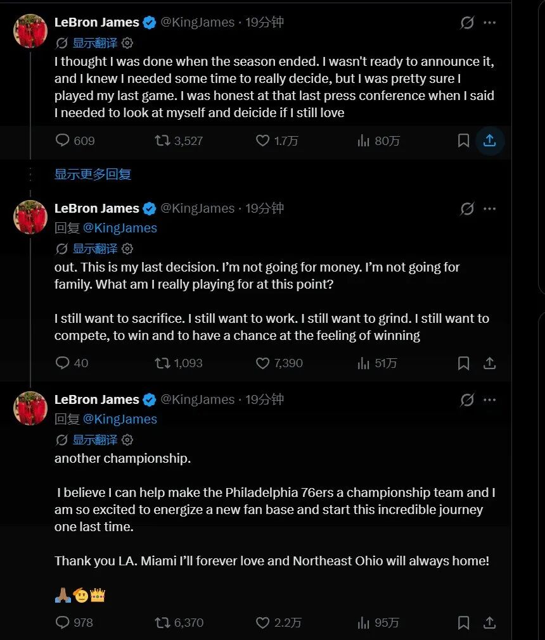Open the more options menu on the third tweet

[x=489, y=399]
